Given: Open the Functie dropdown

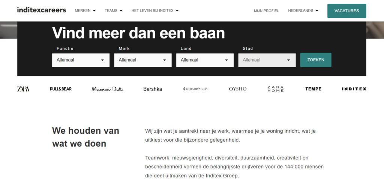Looking at the screenshot, I should (x=81, y=60).
